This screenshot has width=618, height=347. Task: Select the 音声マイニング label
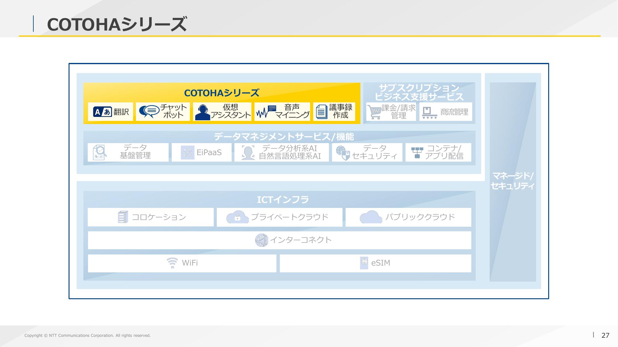pyautogui.click(x=292, y=111)
